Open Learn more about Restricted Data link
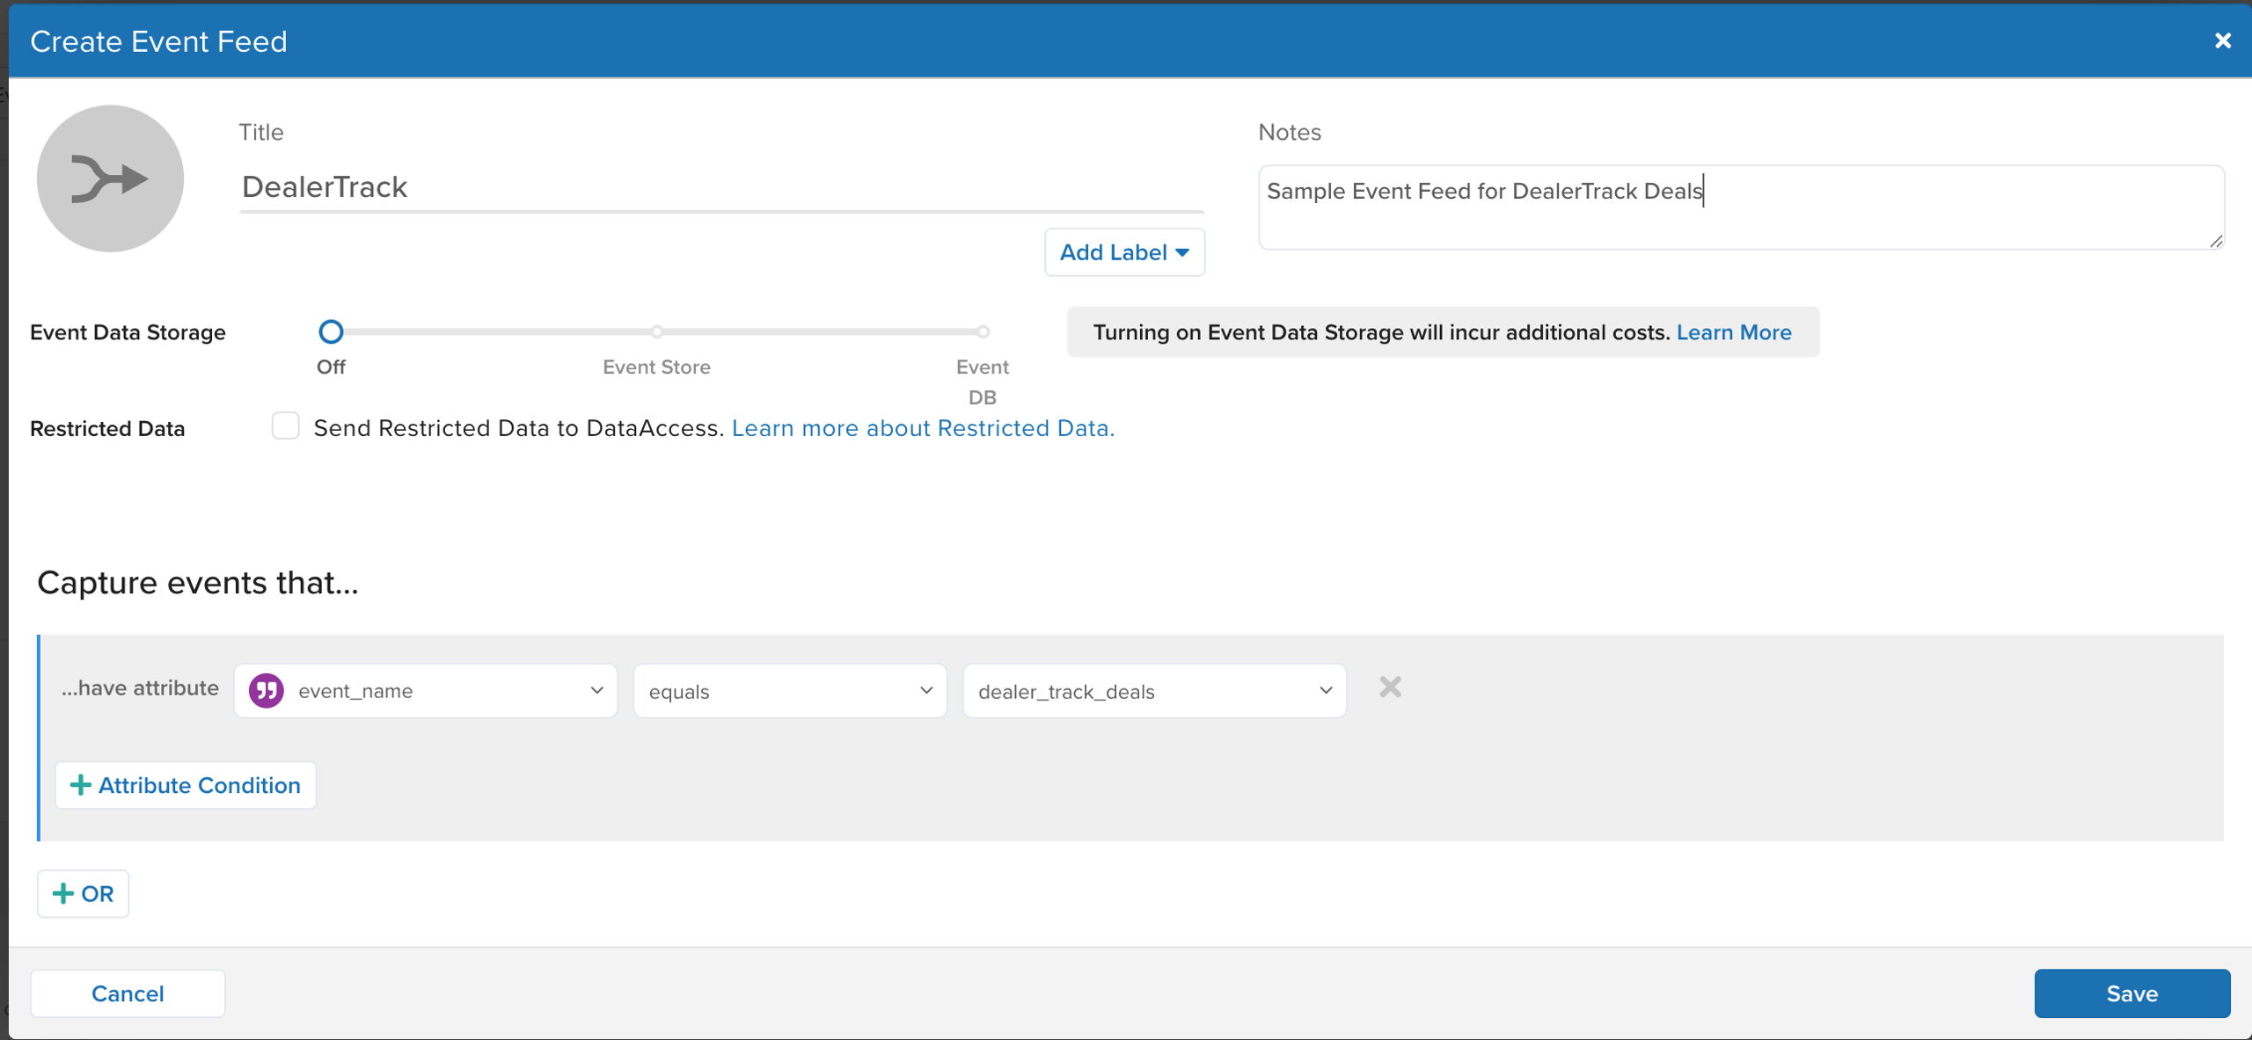The height and width of the screenshot is (1040, 2252). point(923,428)
